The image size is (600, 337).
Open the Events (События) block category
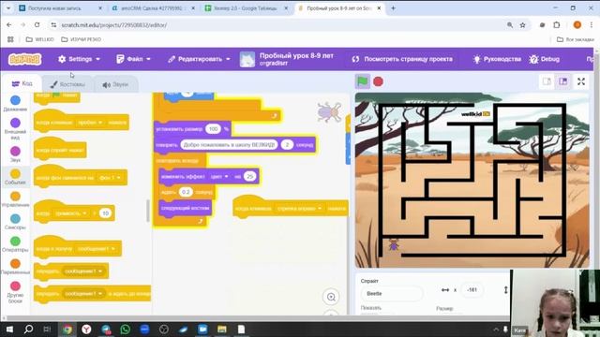tap(15, 177)
